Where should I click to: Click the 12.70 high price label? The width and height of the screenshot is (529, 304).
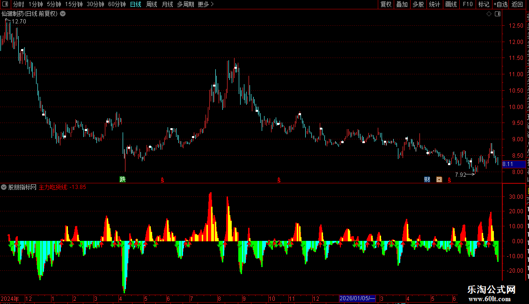pyautogui.click(x=19, y=21)
